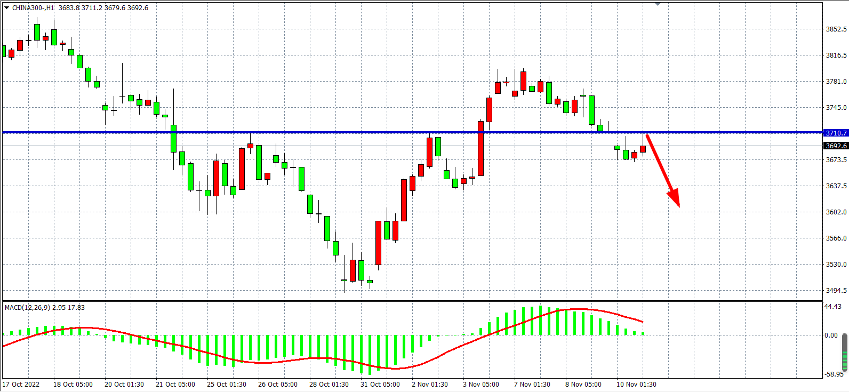
Task: Click the 0.00 MACD zero level label
Action: [831, 335]
